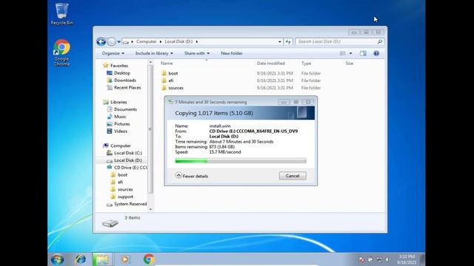This screenshot has height=266, width=474.
Task: Click the navigation pane scrollbar down arrow
Action: pos(150,209)
